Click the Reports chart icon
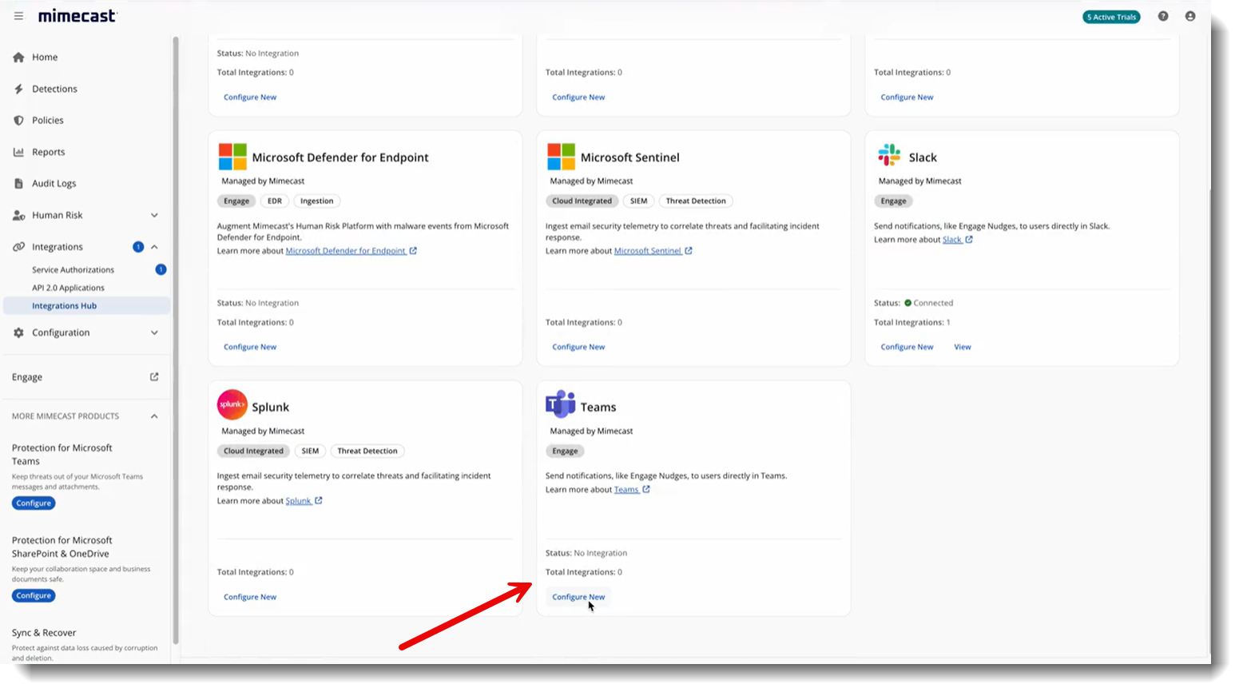 point(18,152)
